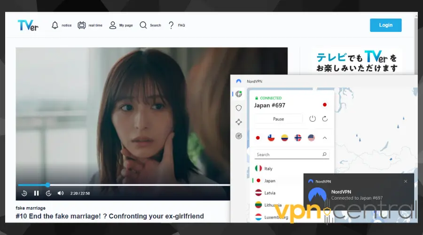The width and height of the screenshot is (423, 235).
Task: Click the TVer television banner ad
Action: point(357,61)
